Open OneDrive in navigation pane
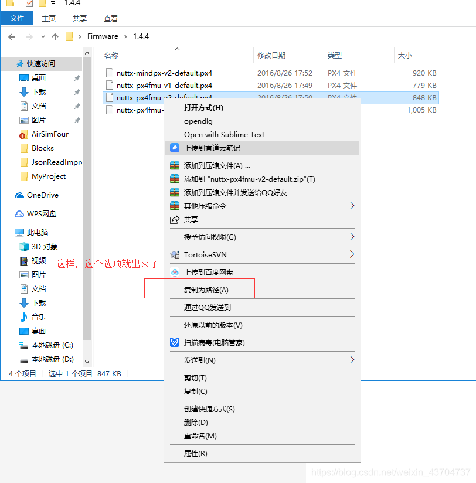Screen dimensions: 476x483 (43, 195)
